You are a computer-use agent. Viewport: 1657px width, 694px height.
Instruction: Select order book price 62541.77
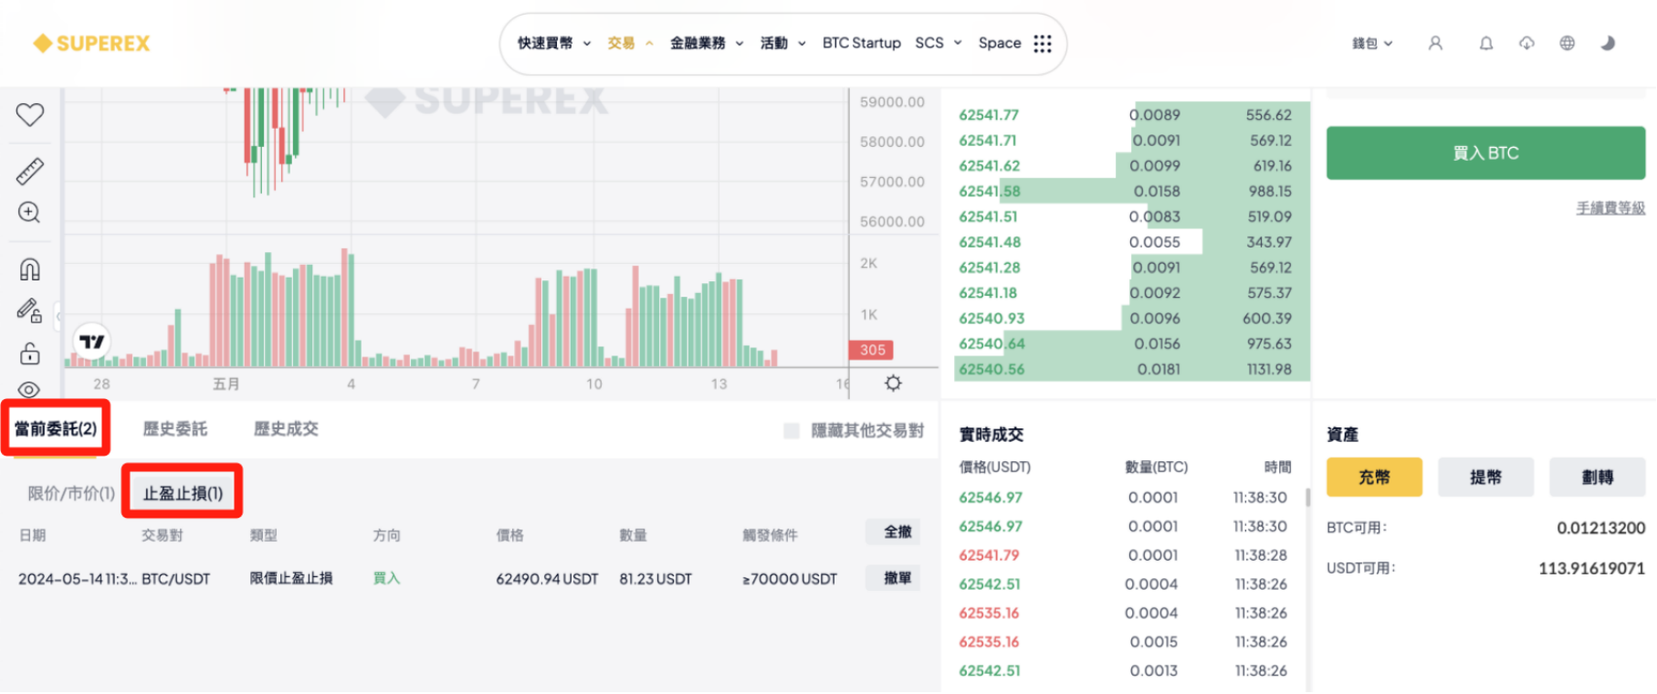[x=989, y=115]
